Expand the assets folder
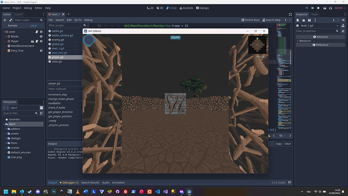Image resolution: width=348 pixels, height=196 pixels. (x=6, y=133)
